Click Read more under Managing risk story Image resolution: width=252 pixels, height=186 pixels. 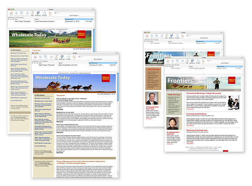[x=60, y=122]
